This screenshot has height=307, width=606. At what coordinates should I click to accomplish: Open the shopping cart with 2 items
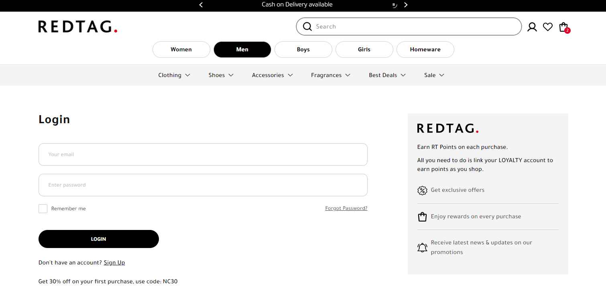click(x=563, y=26)
